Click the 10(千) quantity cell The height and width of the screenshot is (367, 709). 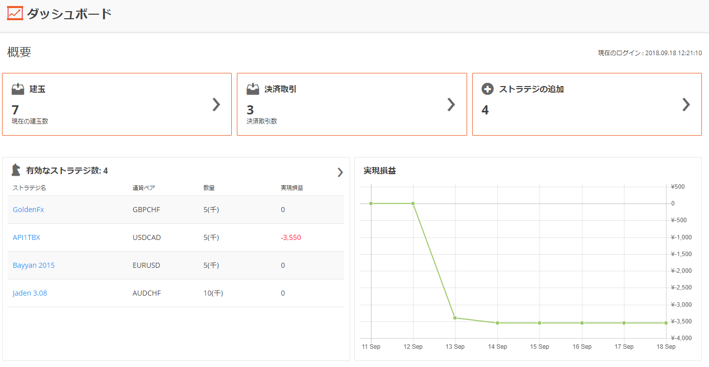[x=213, y=293]
